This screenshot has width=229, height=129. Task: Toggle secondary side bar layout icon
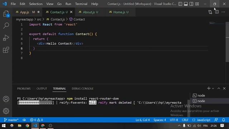click(x=191, y=4)
